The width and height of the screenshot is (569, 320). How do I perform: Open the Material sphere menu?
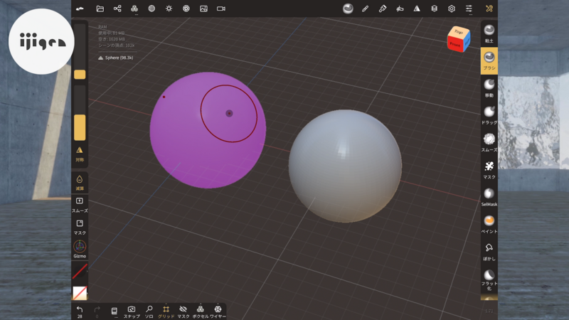click(x=151, y=9)
